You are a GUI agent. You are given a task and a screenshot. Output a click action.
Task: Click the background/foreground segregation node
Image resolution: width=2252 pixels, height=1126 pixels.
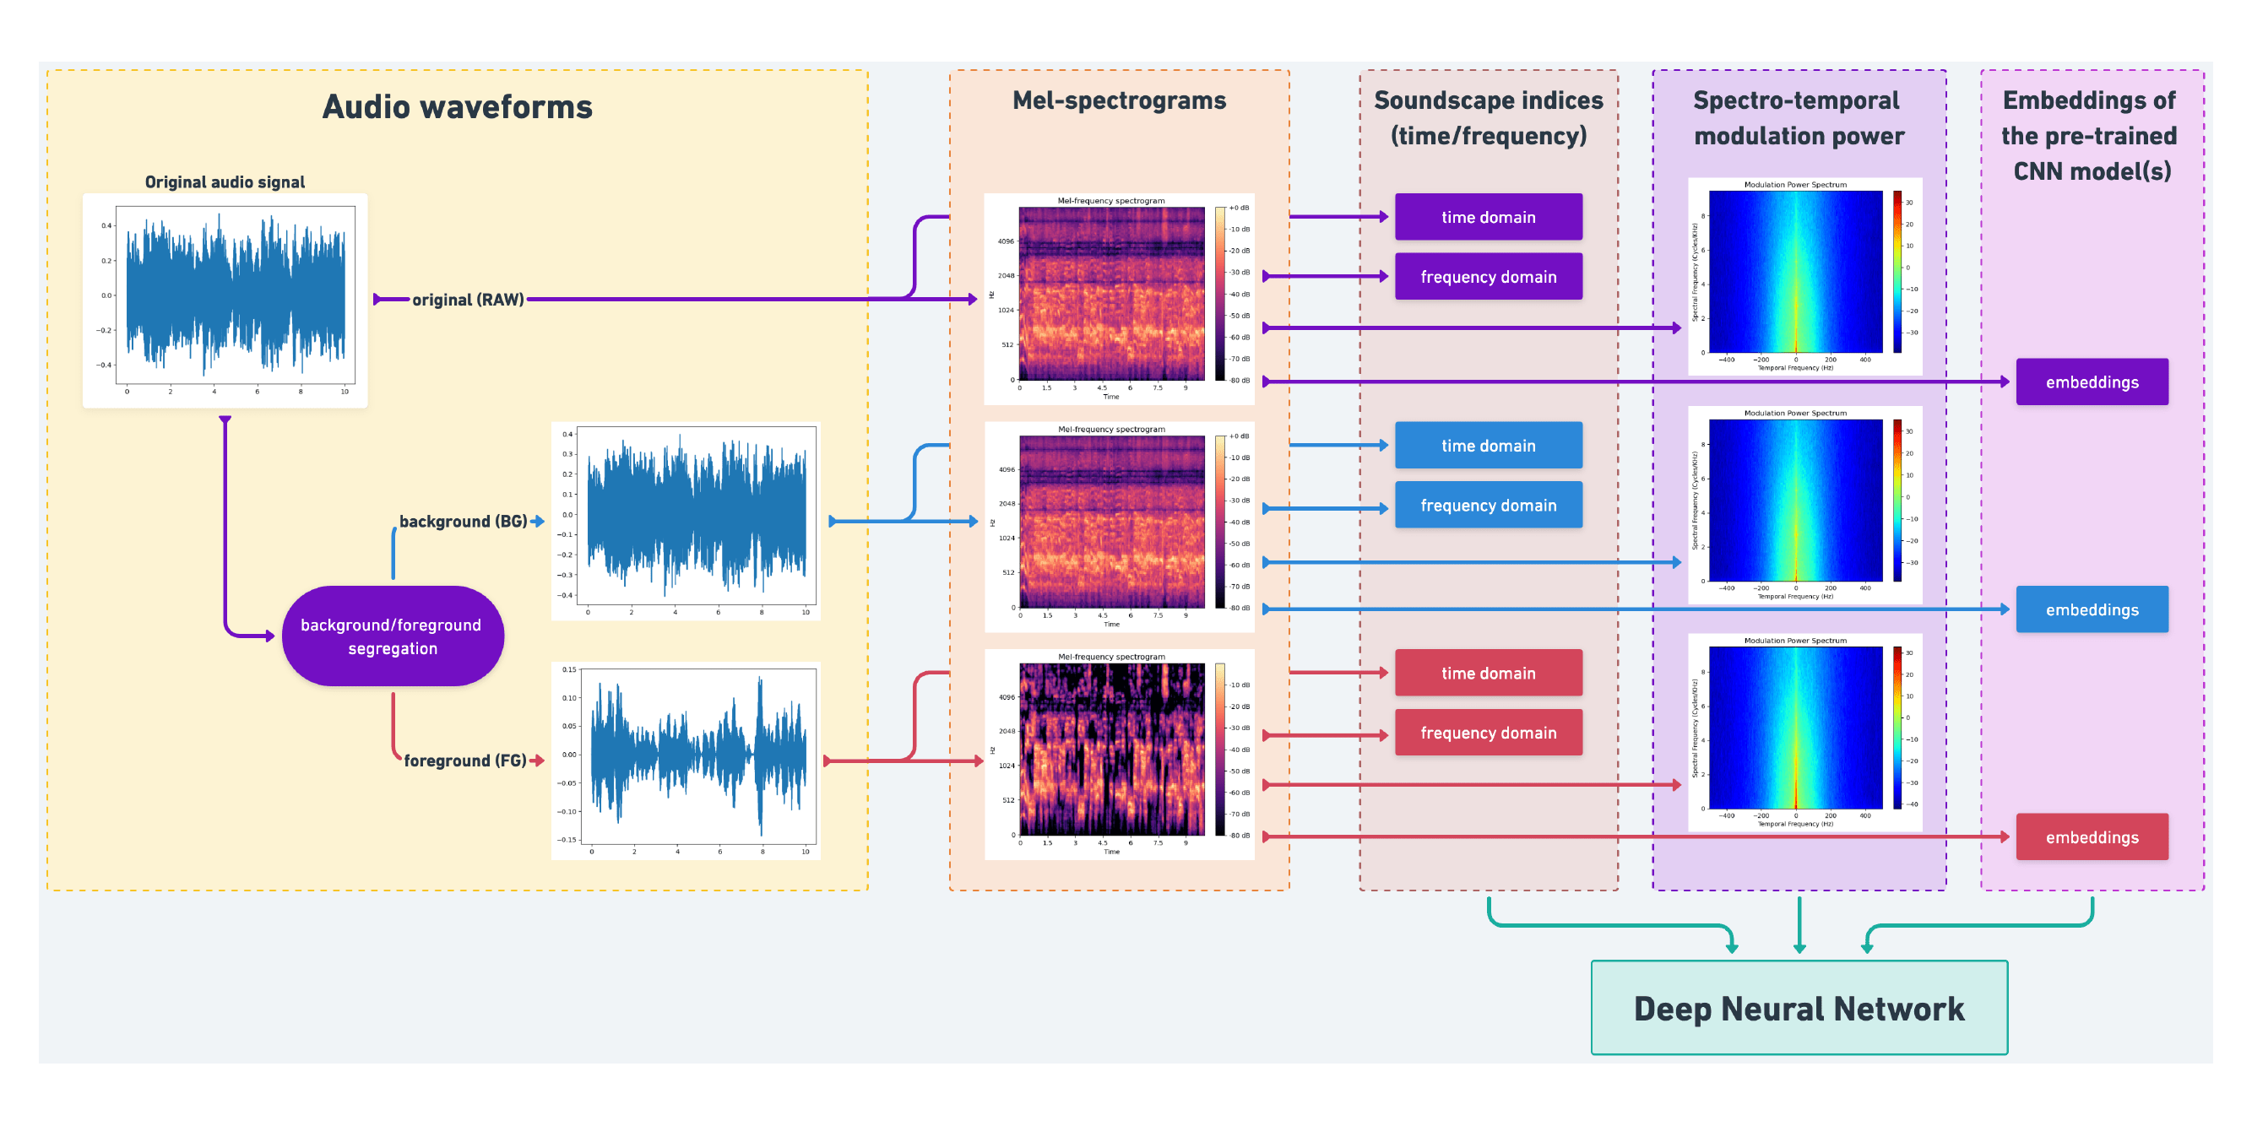[x=393, y=636]
